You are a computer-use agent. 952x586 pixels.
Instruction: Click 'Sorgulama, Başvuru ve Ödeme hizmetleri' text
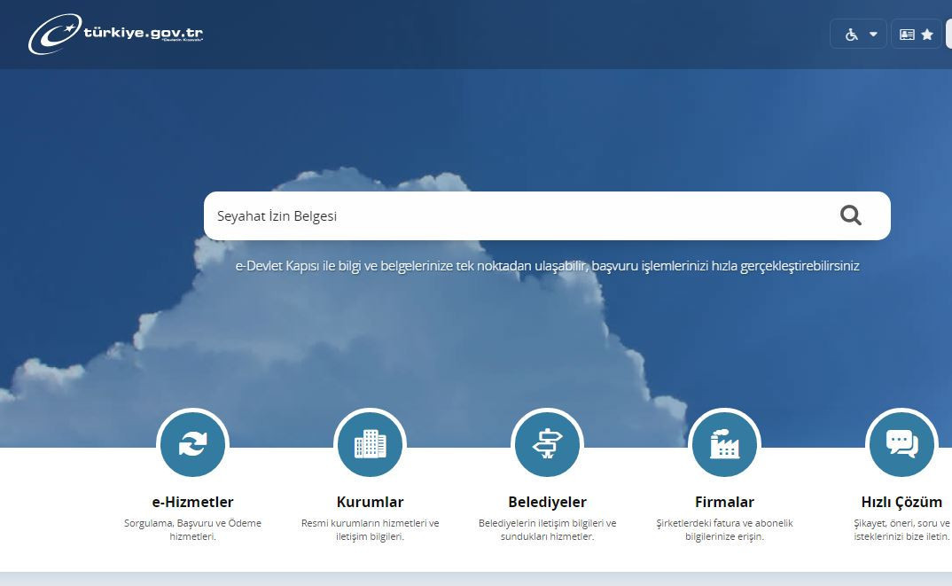pos(192,529)
